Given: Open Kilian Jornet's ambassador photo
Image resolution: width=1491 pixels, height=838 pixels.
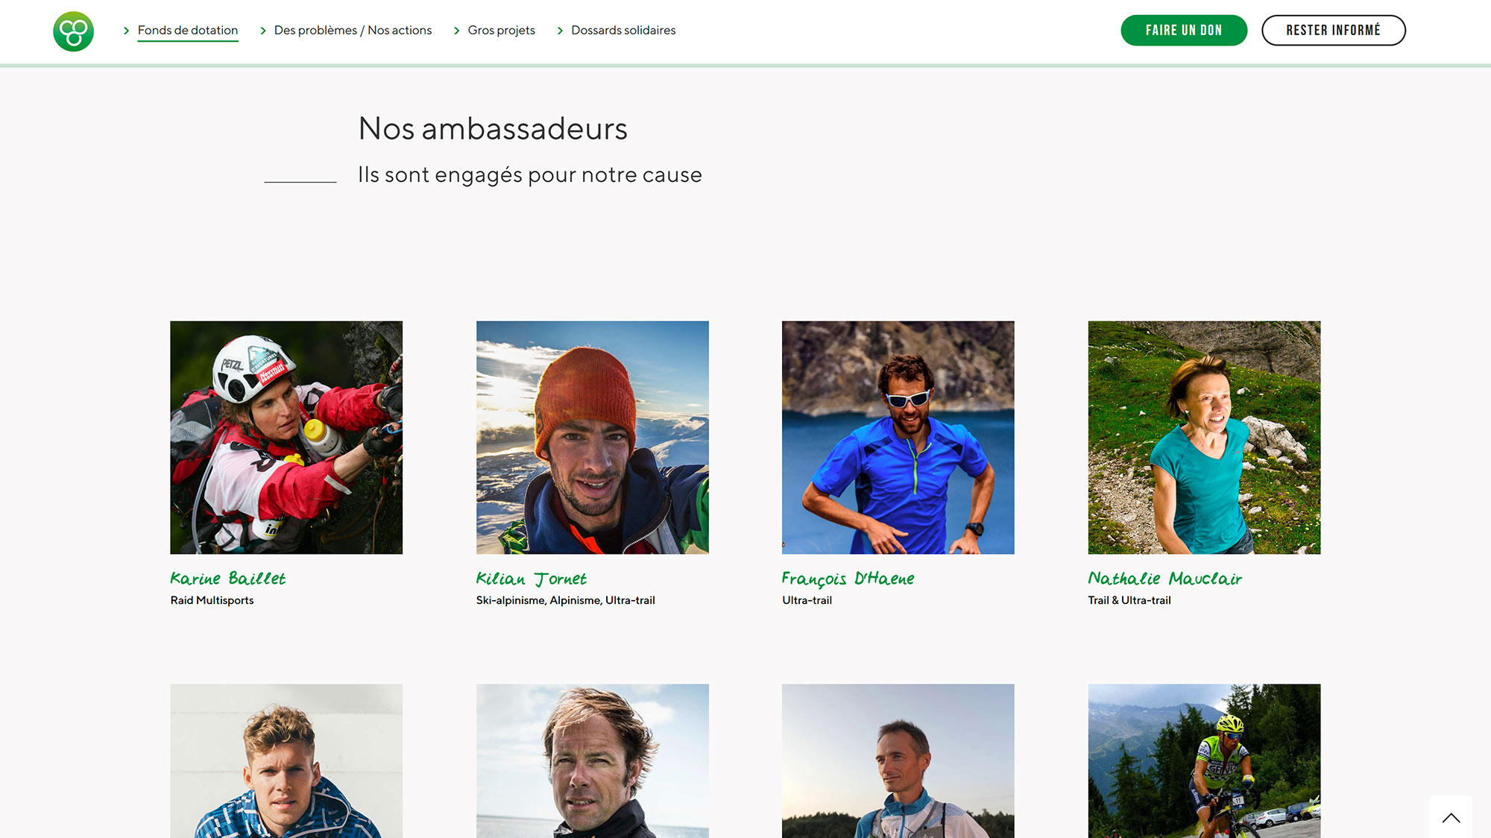Looking at the screenshot, I should 592,438.
